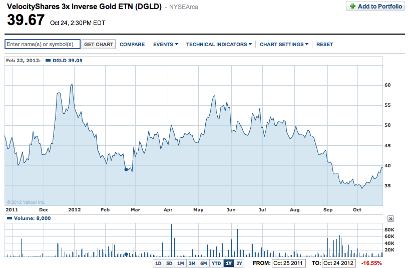Expand the EVENTS dropdown

(x=166, y=44)
